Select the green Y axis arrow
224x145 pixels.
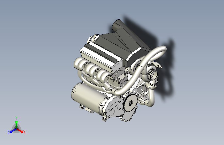17,124
